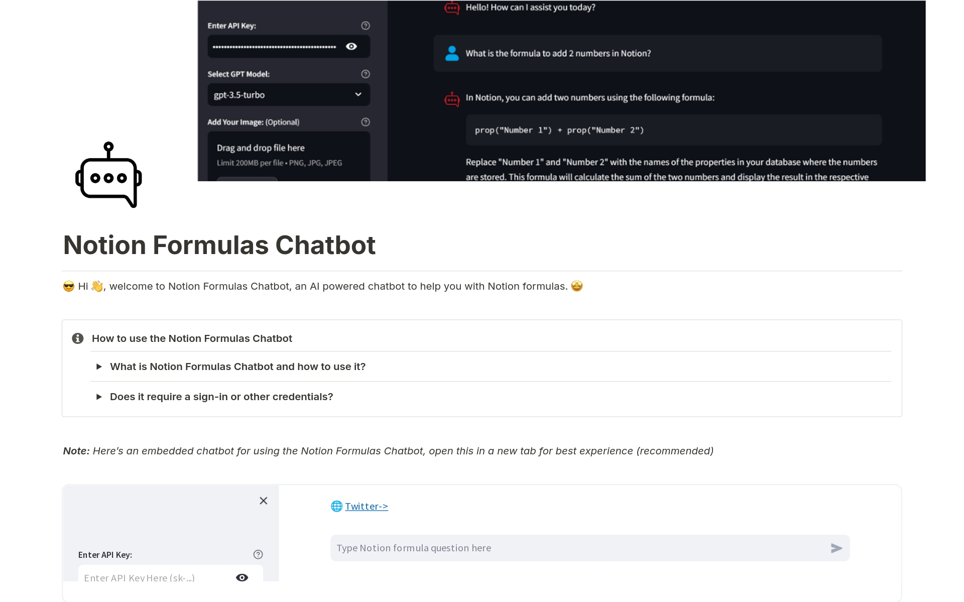Click the robot chatbot page icon

click(x=108, y=175)
